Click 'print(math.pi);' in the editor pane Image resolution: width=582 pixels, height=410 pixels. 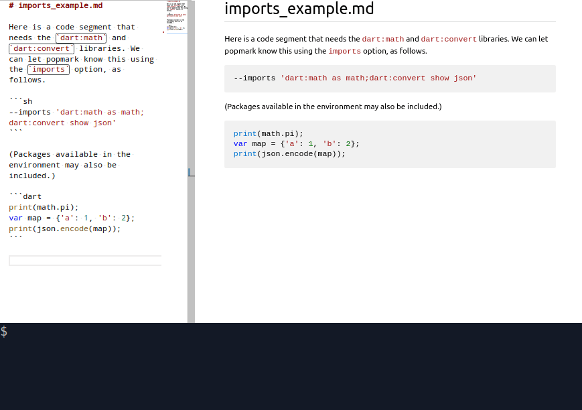(44, 207)
